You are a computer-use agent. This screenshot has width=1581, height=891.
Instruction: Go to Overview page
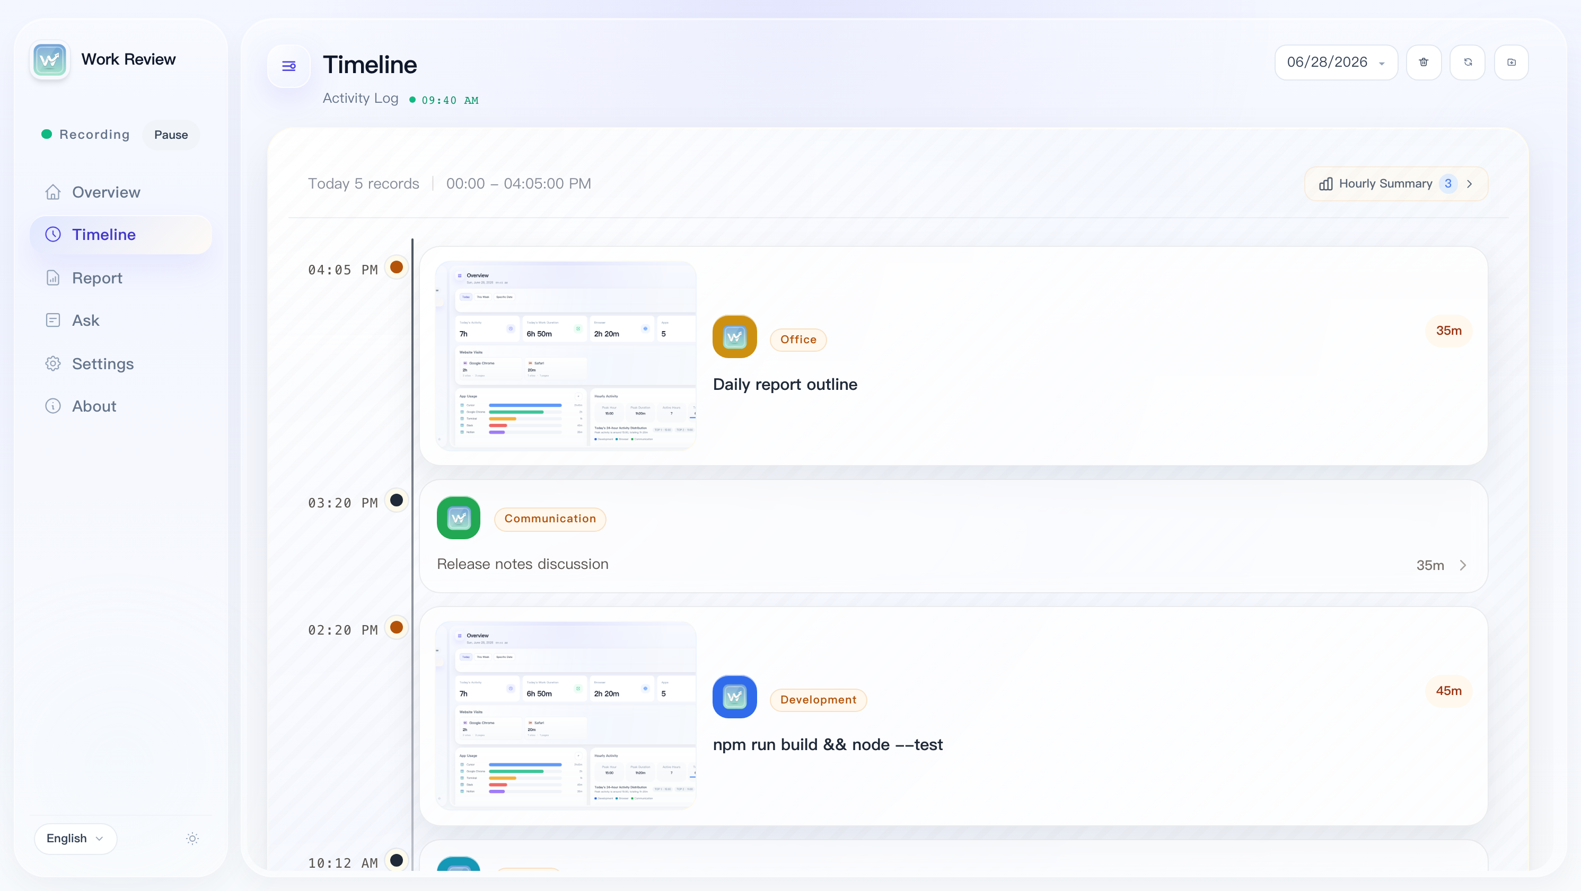tap(121, 192)
